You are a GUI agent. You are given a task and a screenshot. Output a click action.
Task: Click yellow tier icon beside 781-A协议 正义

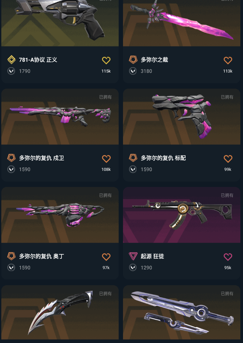click(x=11, y=60)
